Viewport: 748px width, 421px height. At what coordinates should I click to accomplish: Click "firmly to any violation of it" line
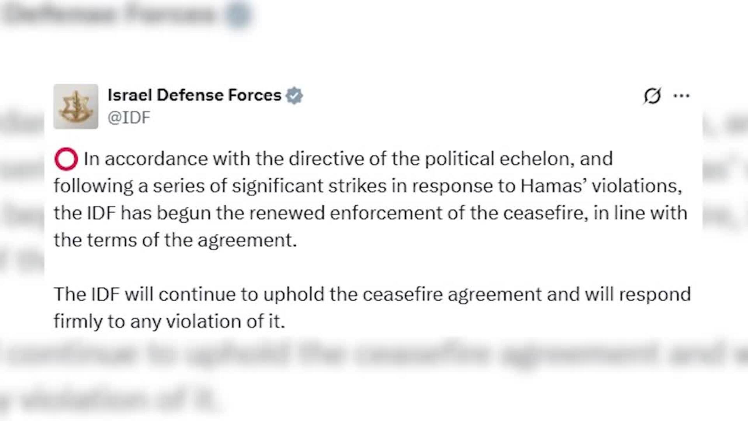[169, 322]
